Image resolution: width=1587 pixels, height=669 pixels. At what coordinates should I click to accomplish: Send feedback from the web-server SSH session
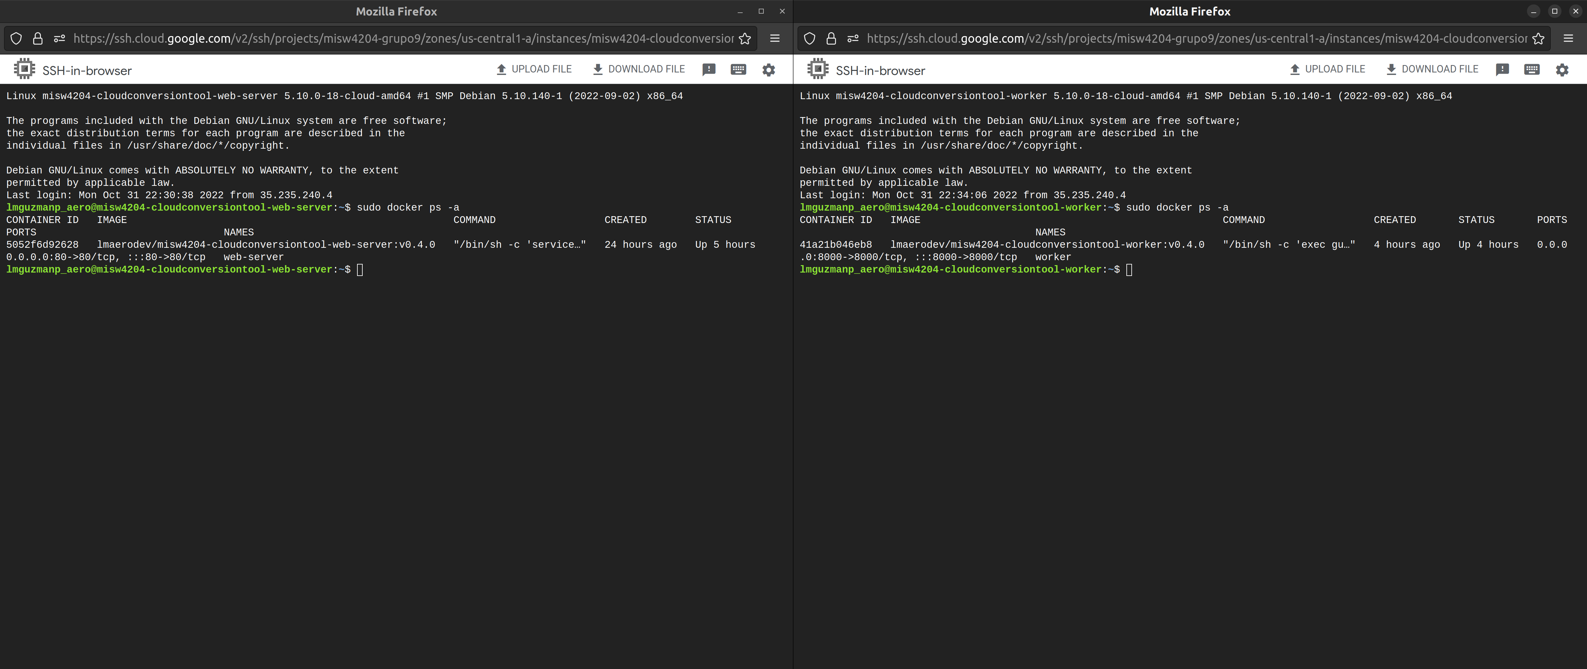[x=709, y=70]
